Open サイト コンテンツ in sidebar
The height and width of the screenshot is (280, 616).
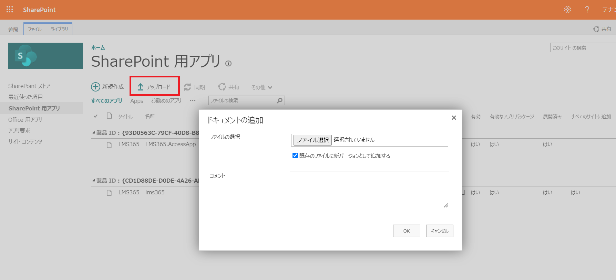[x=25, y=142]
